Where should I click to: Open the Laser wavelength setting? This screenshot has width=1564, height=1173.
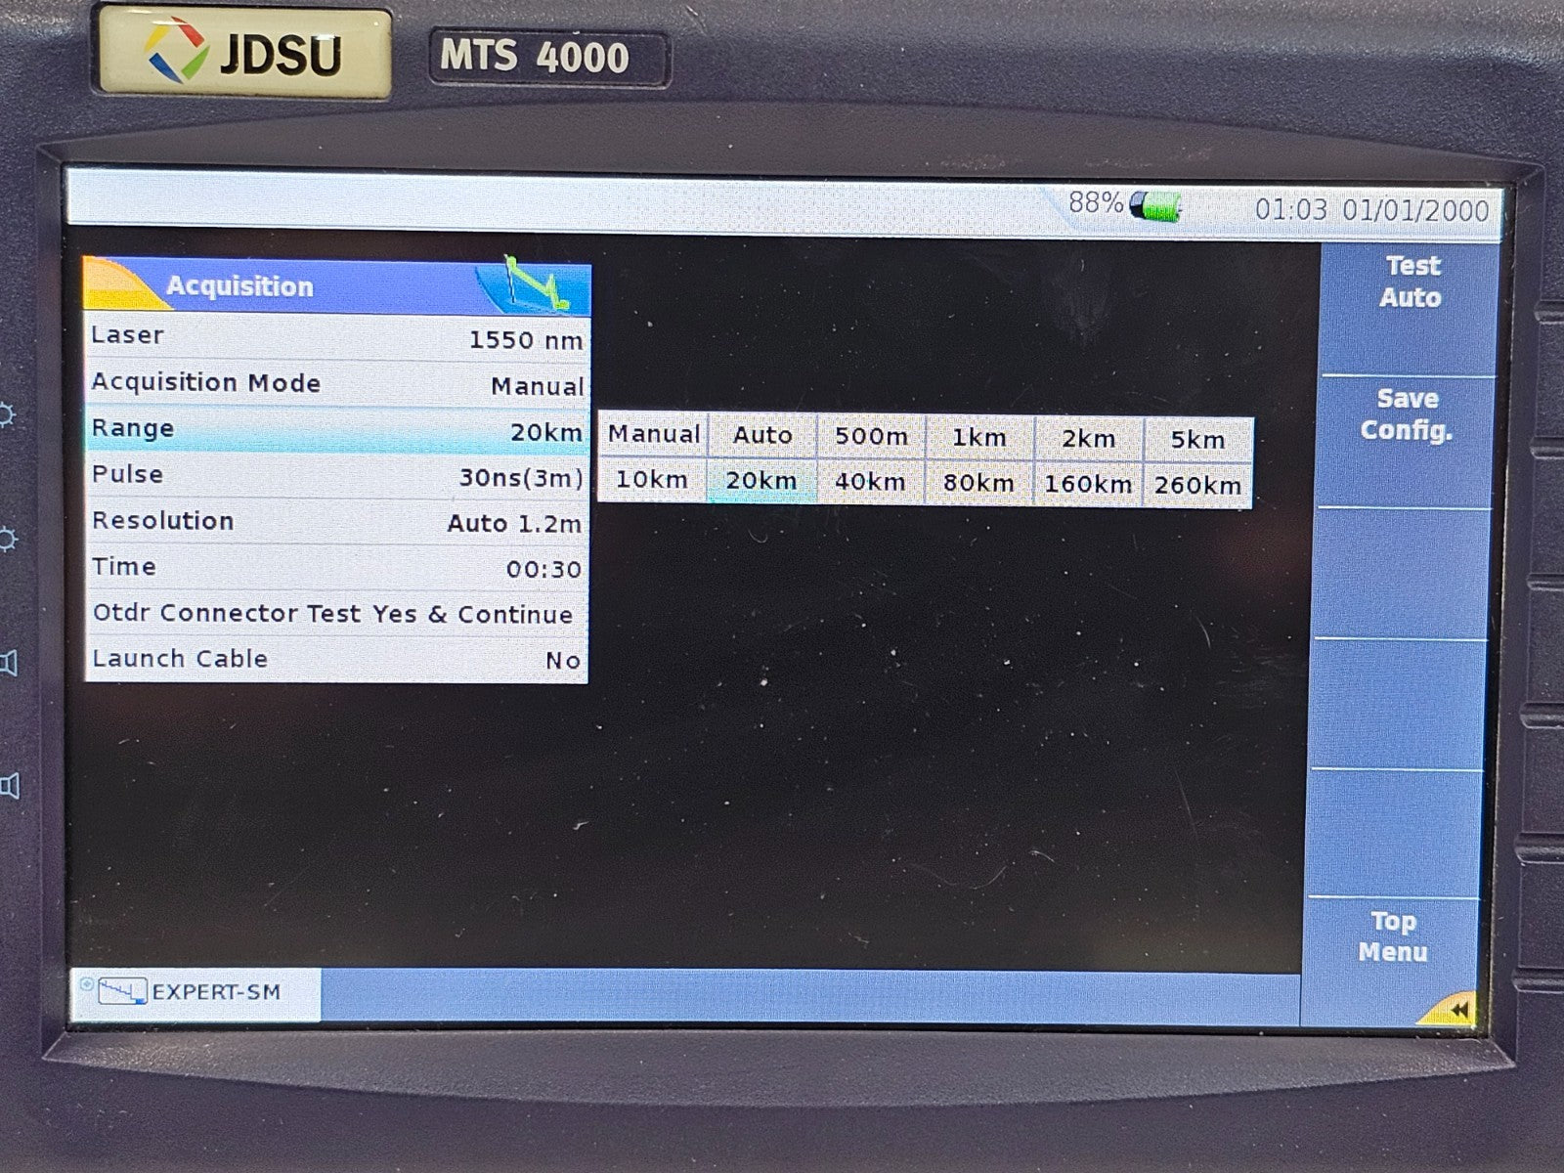point(336,338)
